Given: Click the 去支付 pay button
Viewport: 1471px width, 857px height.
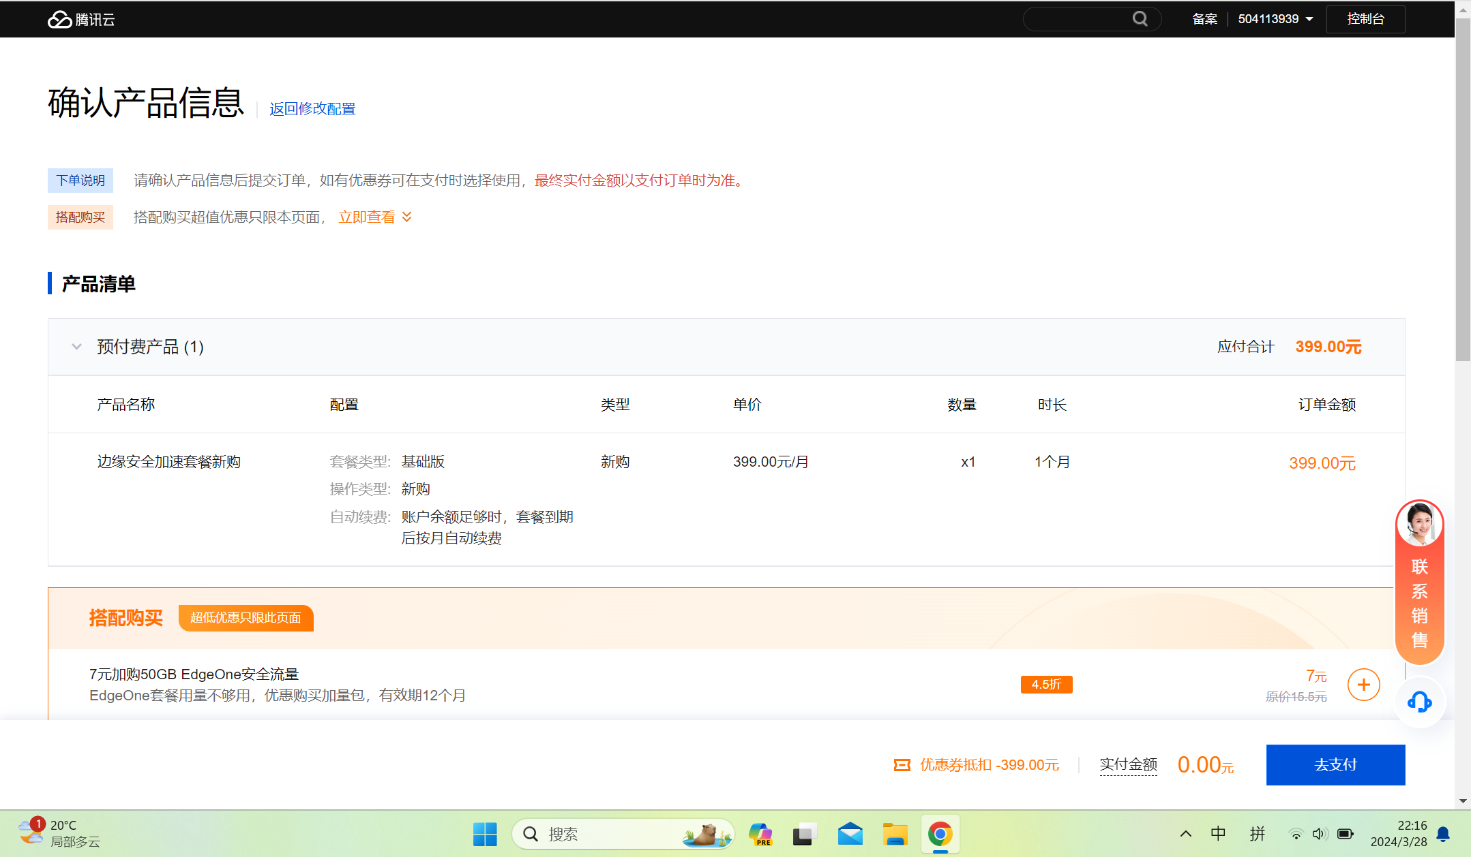Looking at the screenshot, I should point(1335,765).
